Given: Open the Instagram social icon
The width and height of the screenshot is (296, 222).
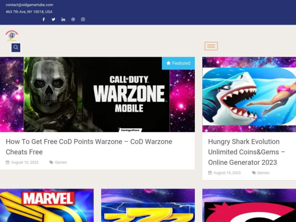Looking at the screenshot, I should pos(83,19).
